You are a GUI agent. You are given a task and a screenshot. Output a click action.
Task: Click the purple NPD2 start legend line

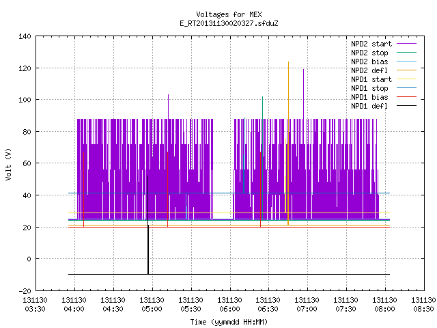[x=407, y=44]
